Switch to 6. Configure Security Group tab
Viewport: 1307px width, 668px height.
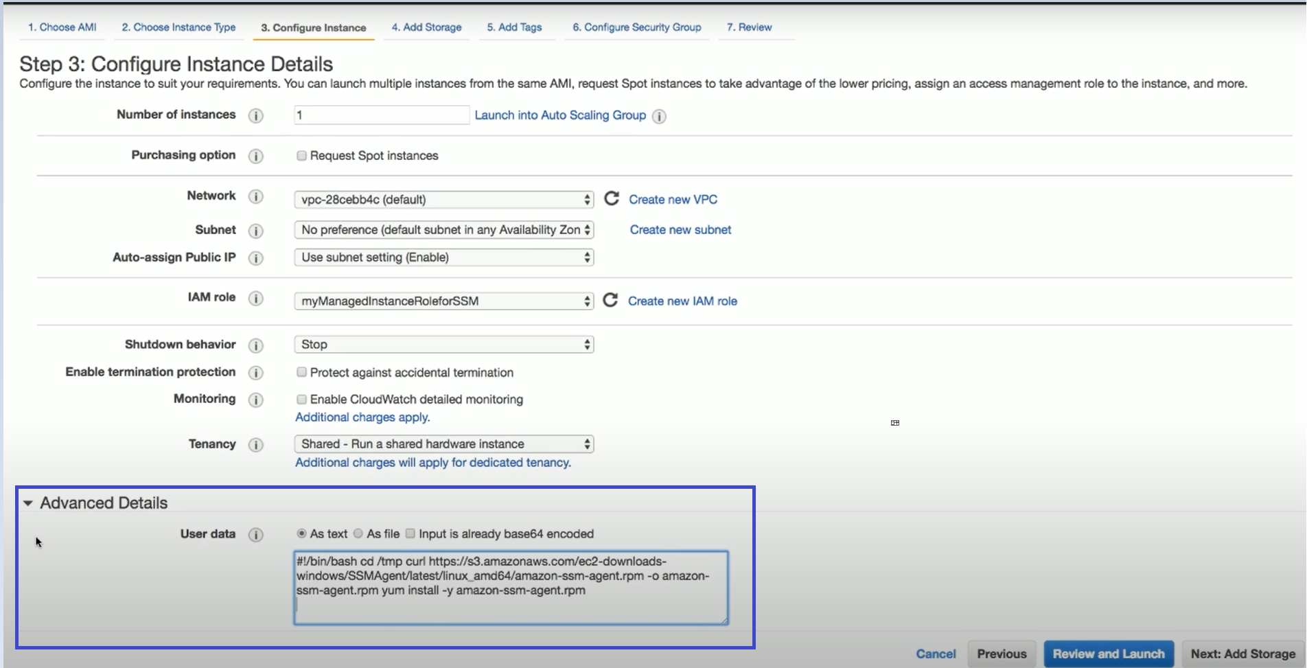click(636, 27)
